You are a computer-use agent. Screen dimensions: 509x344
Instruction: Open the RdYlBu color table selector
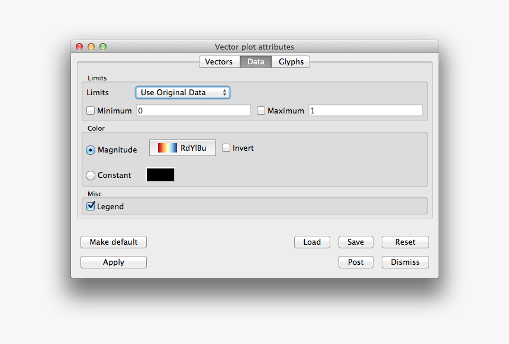182,148
